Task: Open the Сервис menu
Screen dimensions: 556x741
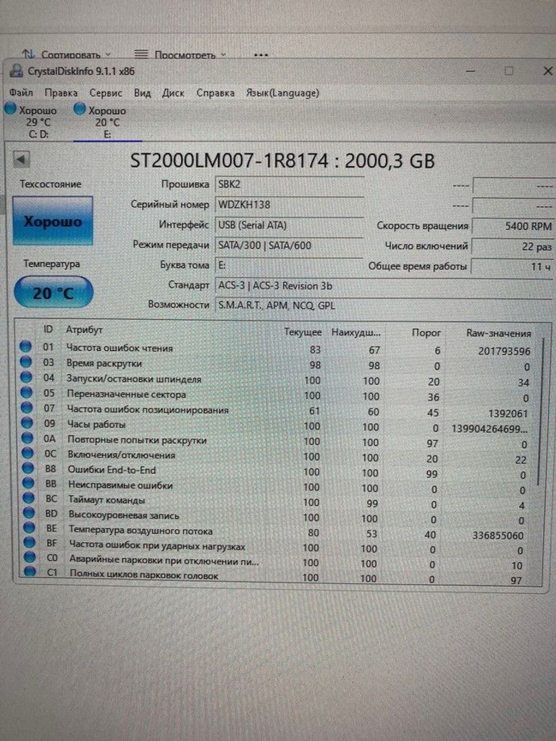Action: [x=106, y=93]
